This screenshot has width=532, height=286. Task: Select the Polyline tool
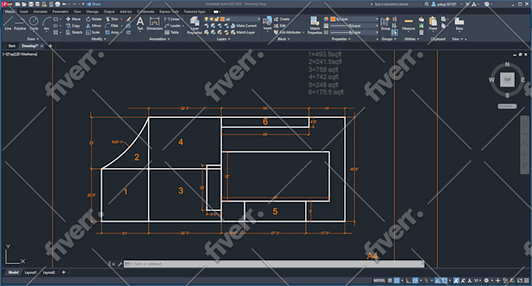20,23
